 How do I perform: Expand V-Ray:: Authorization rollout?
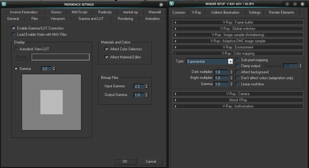pyautogui.click(x=238, y=106)
